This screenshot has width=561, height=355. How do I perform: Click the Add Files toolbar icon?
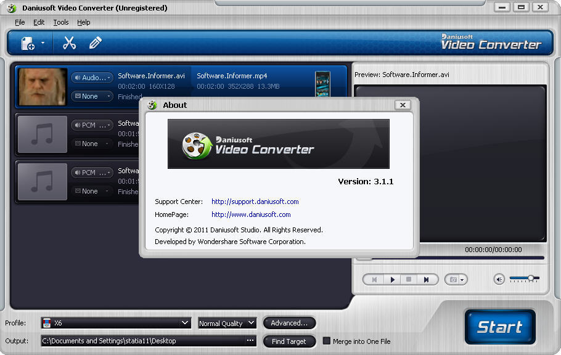[x=28, y=43]
